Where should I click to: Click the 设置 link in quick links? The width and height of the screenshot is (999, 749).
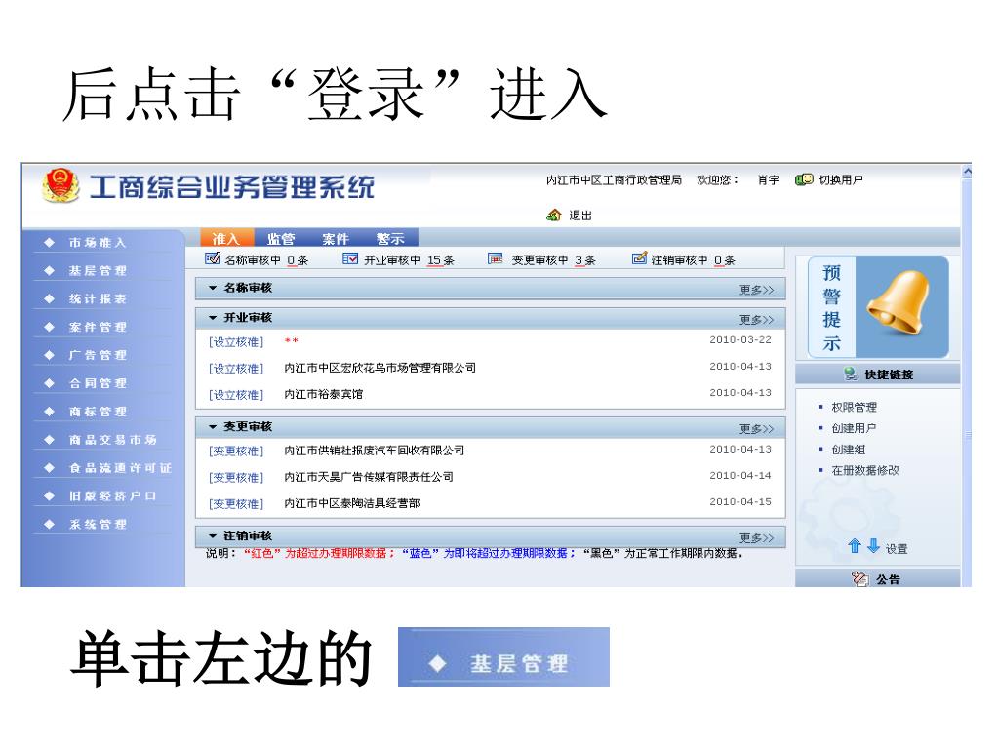(x=897, y=548)
